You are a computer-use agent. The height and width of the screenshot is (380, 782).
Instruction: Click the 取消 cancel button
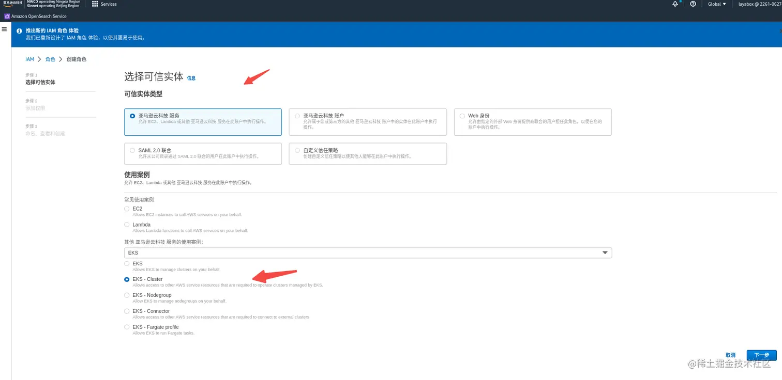(x=730, y=355)
